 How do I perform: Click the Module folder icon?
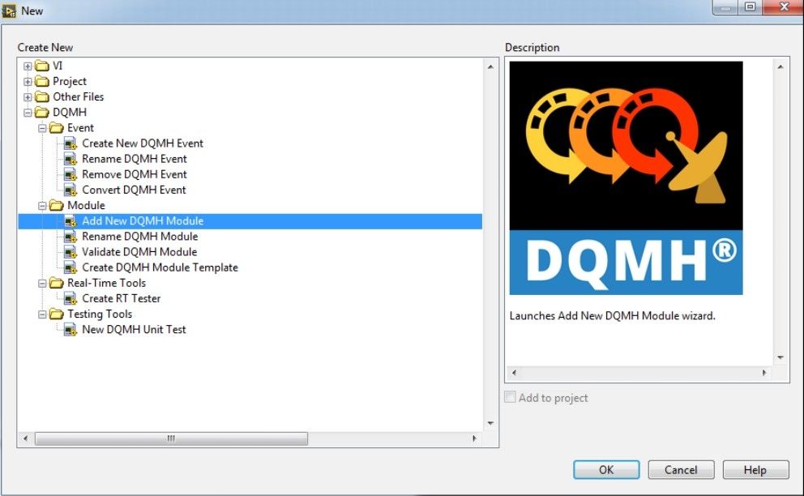57,206
